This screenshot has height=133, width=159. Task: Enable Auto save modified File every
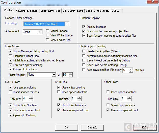tap(84, 70)
